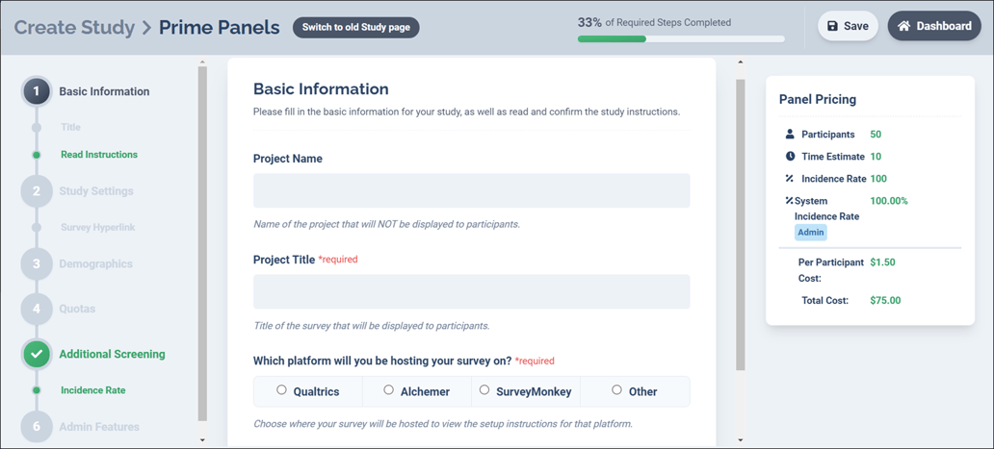This screenshot has height=449, width=994.
Task: Click the step 4 Quotas circle icon
Action: point(37,309)
